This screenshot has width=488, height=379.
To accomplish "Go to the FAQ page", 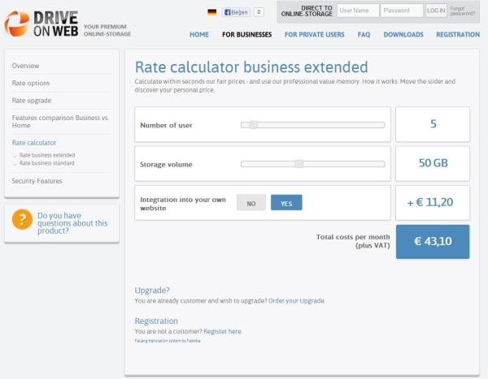I will 364,35.
